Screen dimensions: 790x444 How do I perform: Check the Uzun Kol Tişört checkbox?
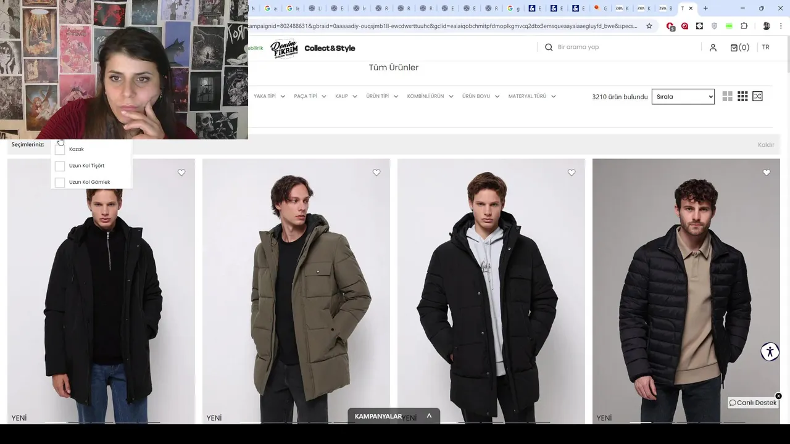coord(60,166)
